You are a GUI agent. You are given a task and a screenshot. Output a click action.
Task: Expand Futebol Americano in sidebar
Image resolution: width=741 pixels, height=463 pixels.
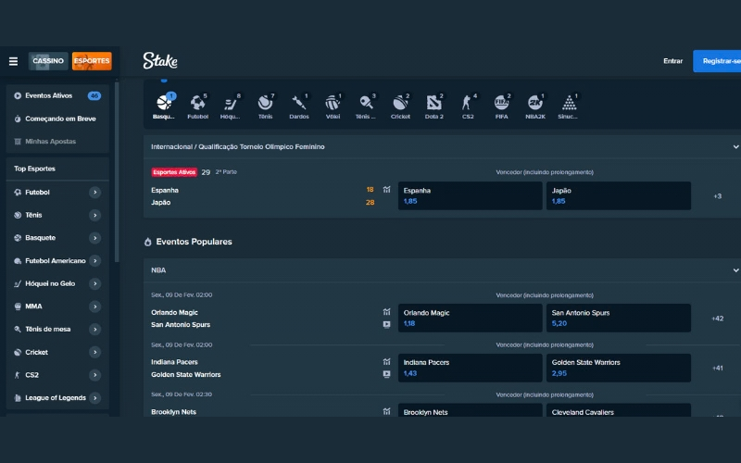click(95, 261)
